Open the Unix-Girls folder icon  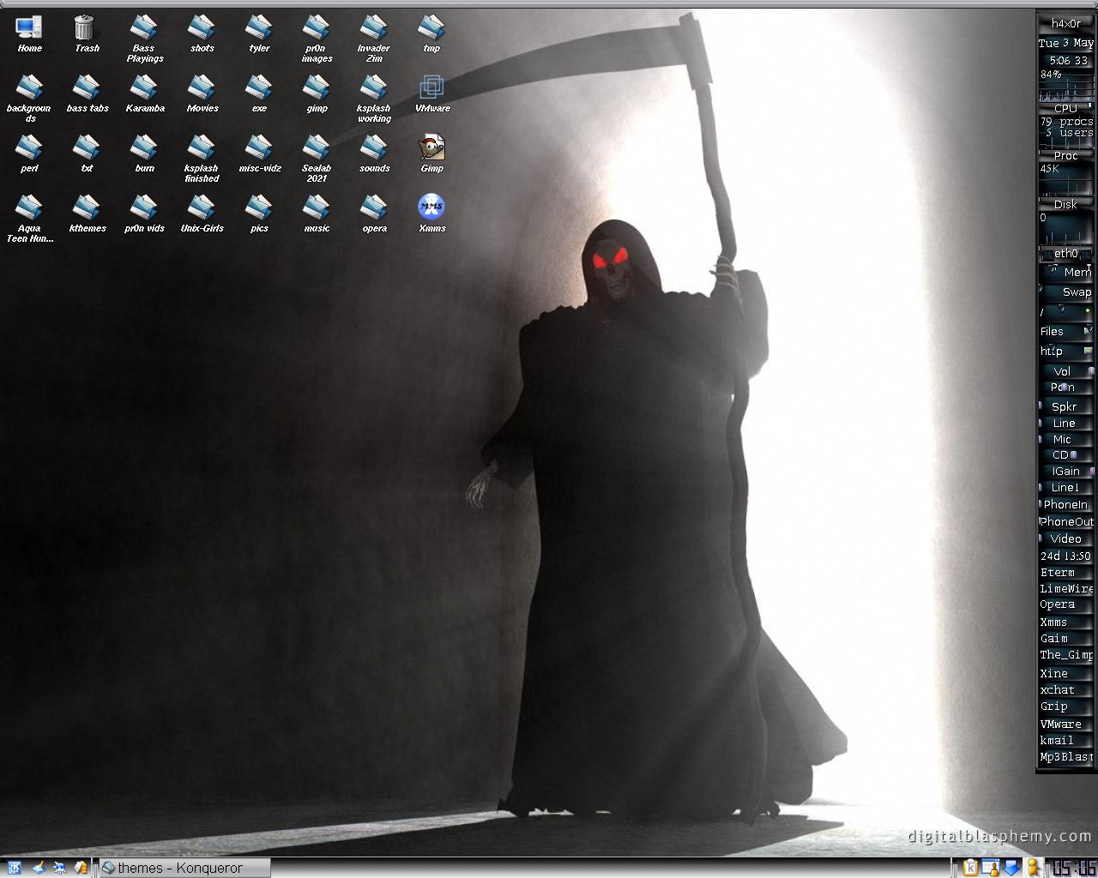point(202,214)
